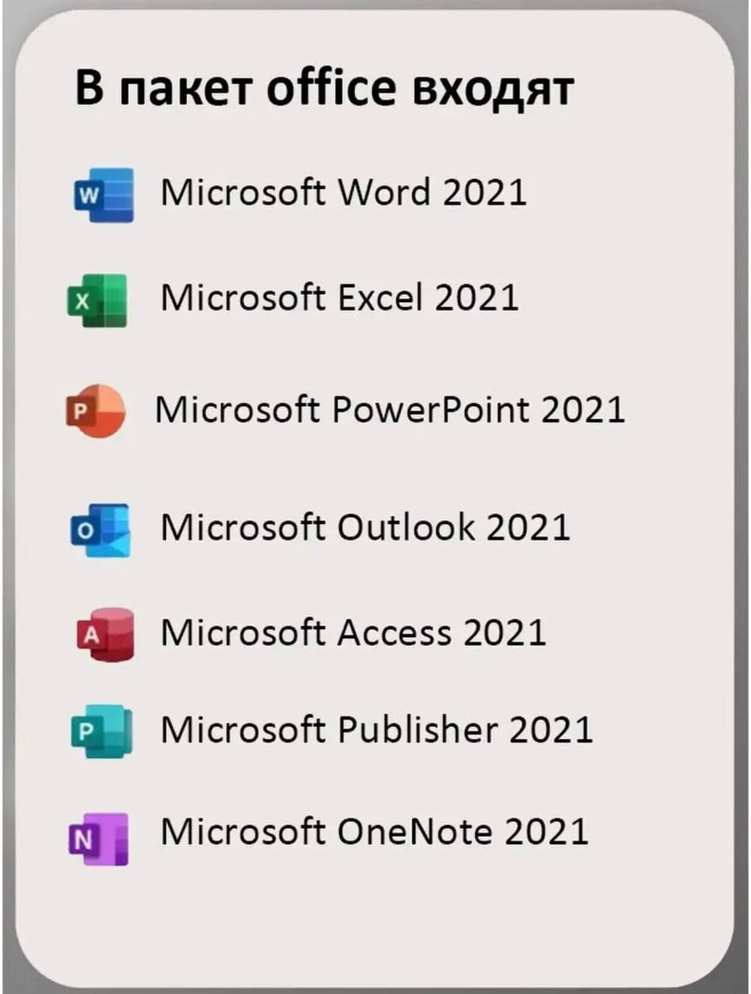The width and height of the screenshot is (751, 994).
Task: Select the 'Microsoft Outlook 2021' text
Action: 365,527
